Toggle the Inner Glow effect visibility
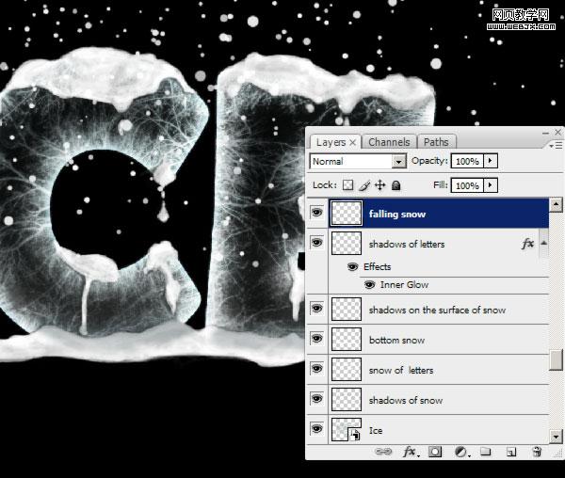This screenshot has width=565, height=478. coord(369,285)
